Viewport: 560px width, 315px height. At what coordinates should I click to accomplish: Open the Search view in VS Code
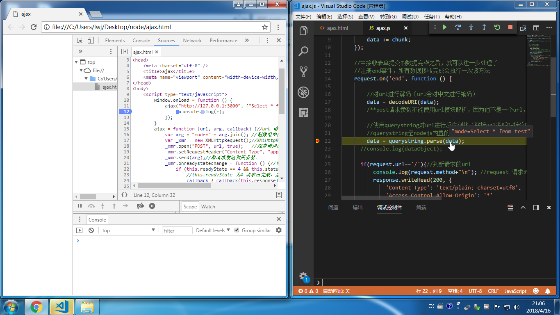(303, 51)
